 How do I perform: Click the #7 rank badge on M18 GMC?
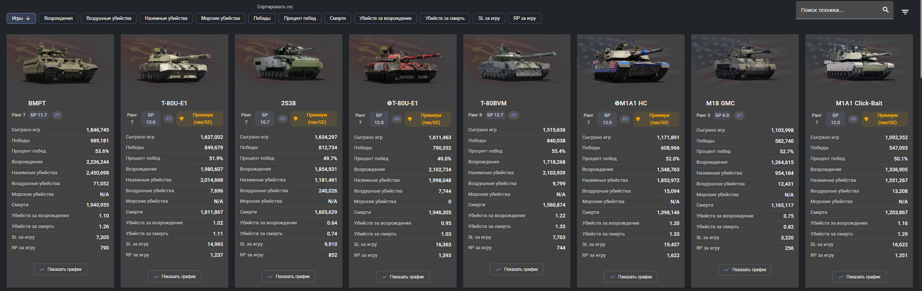tap(740, 115)
